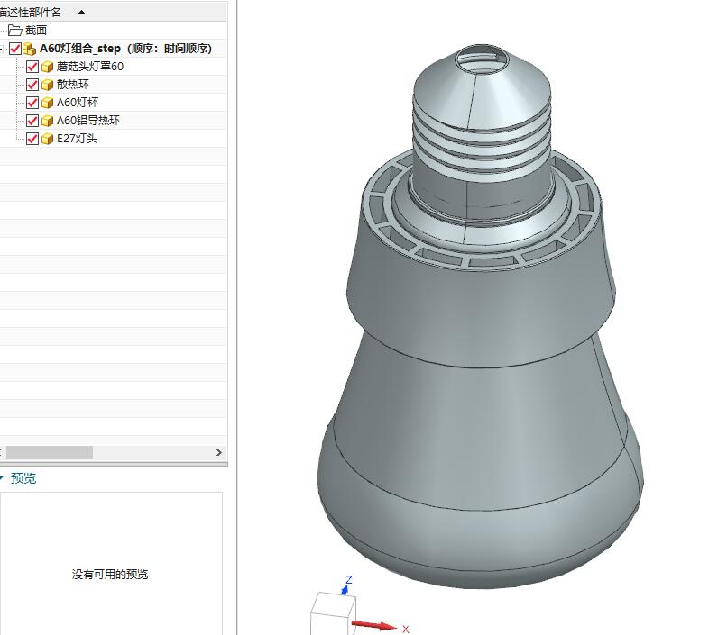Click the 预览 section title

pos(23,478)
